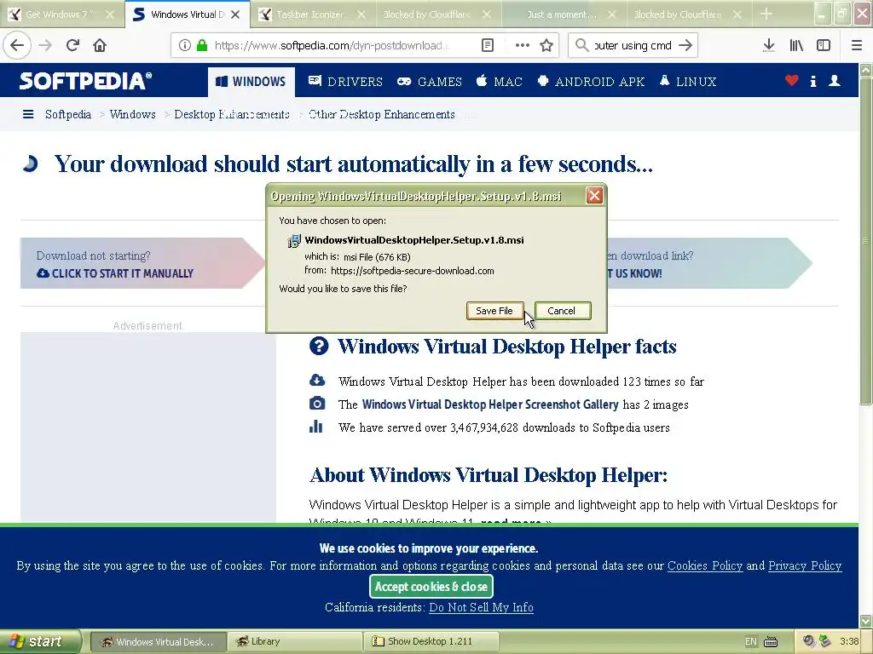Go to Other Desktop Enhancements breadcrumb
The image size is (873, 654).
382,115
